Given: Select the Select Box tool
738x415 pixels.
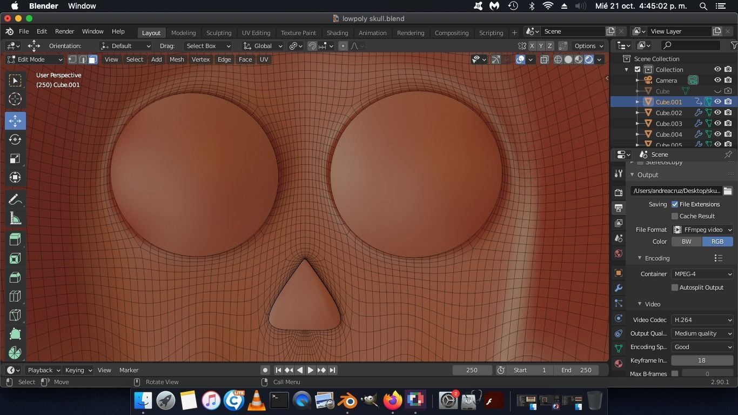Looking at the screenshot, I should coord(15,81).
